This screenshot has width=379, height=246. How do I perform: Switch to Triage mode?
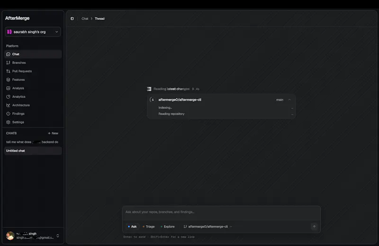click(x=149, y=227)
